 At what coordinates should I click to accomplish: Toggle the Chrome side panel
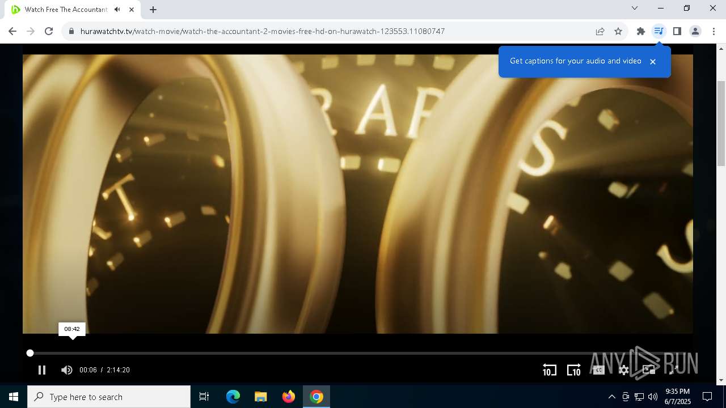(x=677, y=31)
